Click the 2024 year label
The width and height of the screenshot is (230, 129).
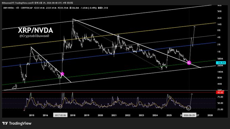tap(155, 115)
